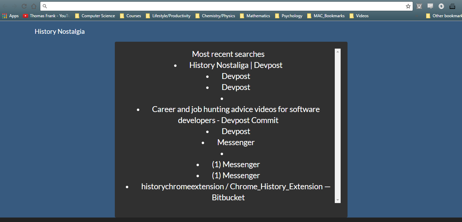
Task: Open the Mathematics bookmark folder
Action: [x=255, y=16]
